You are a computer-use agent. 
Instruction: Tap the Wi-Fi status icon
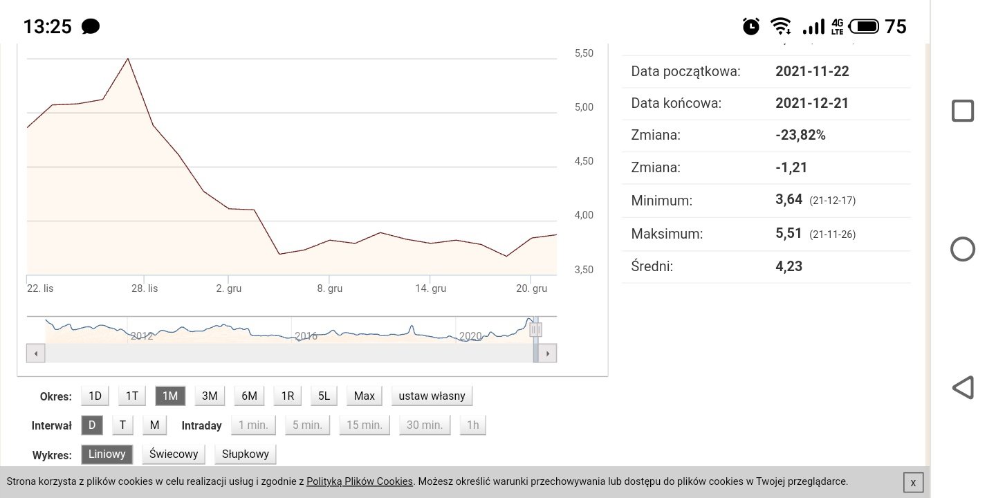(x=781, y=27)
